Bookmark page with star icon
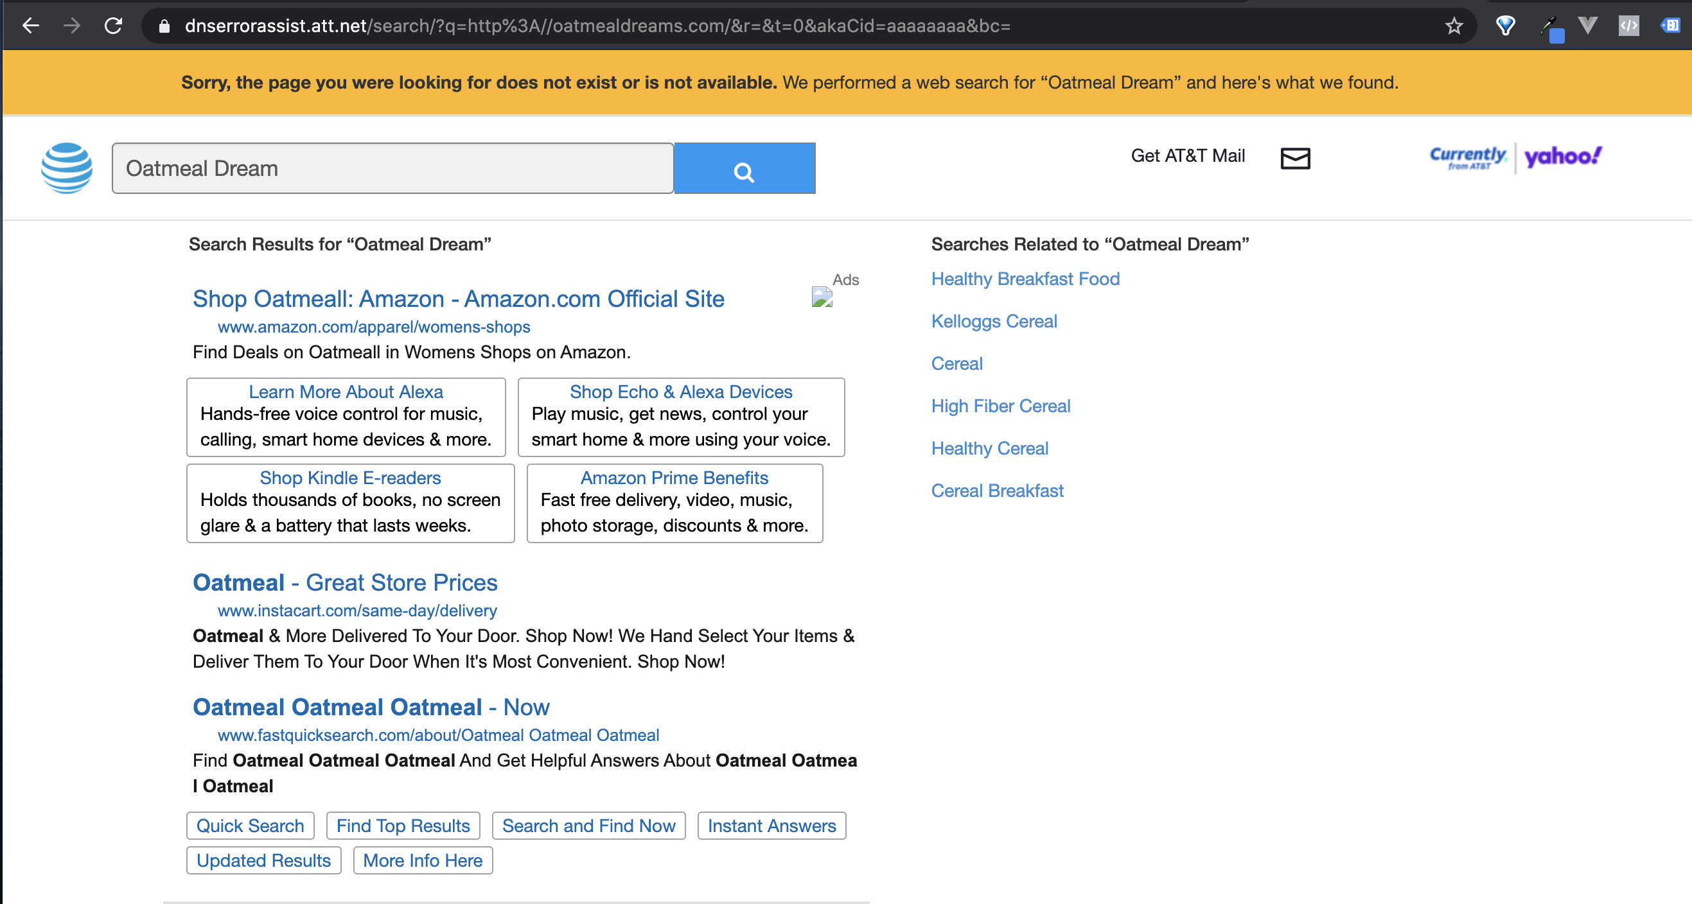This screenshot has width=1692, height=904. (1454, 26)
